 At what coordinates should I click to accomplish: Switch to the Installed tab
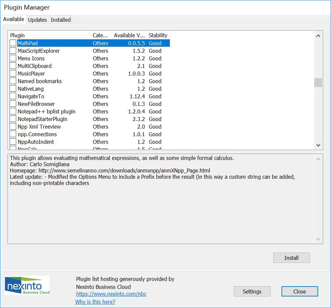(x=60, y=20)
